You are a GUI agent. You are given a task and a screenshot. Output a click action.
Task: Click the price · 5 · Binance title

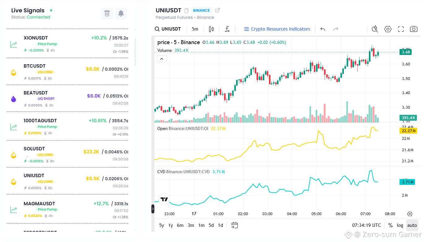click(x=178, y=42)
